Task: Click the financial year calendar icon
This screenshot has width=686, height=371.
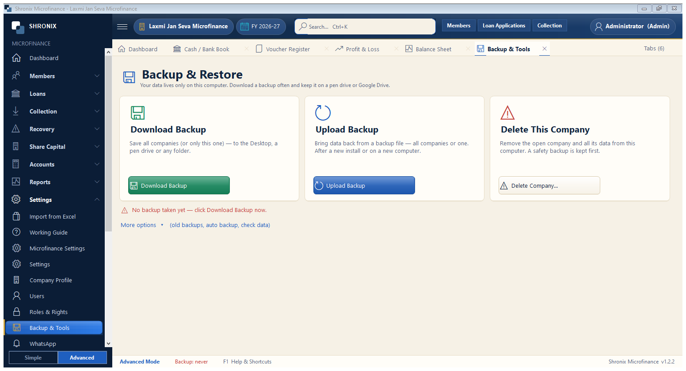Action: 244,26
